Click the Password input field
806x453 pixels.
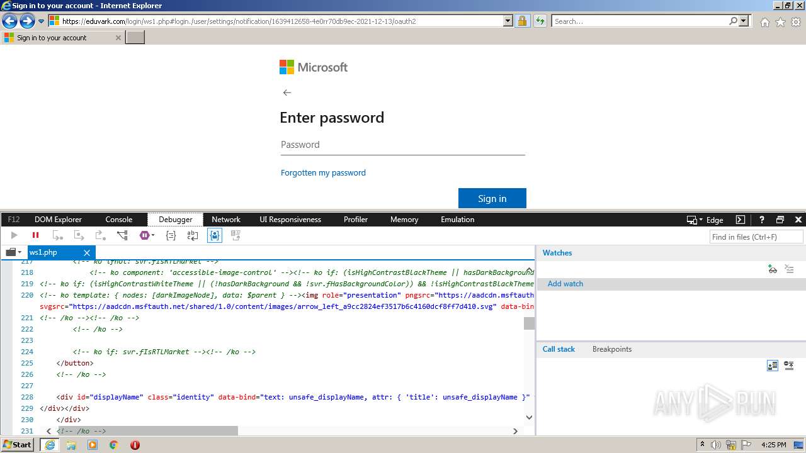[403, 145]
